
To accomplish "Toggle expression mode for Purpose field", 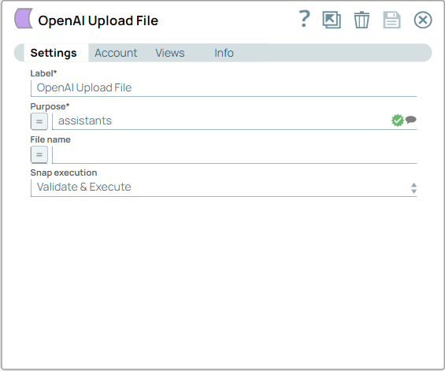I will 39,121.
